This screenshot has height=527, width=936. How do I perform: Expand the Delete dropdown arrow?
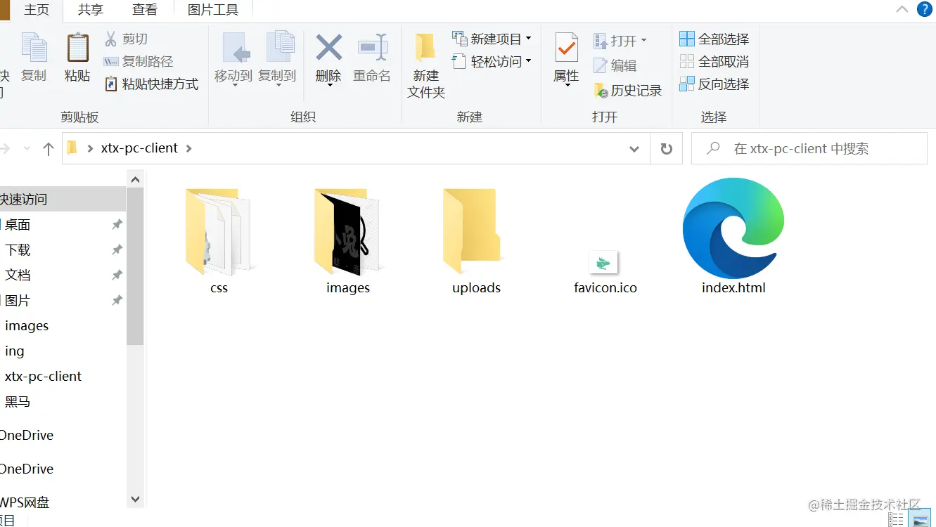[x=328, y=85]
